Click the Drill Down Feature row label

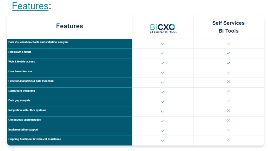pyautogui.click(x=20, y=52)
